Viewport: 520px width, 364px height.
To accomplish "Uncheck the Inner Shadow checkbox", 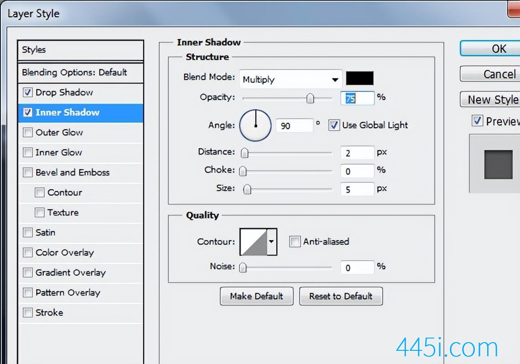I will [x=27, y=112].
